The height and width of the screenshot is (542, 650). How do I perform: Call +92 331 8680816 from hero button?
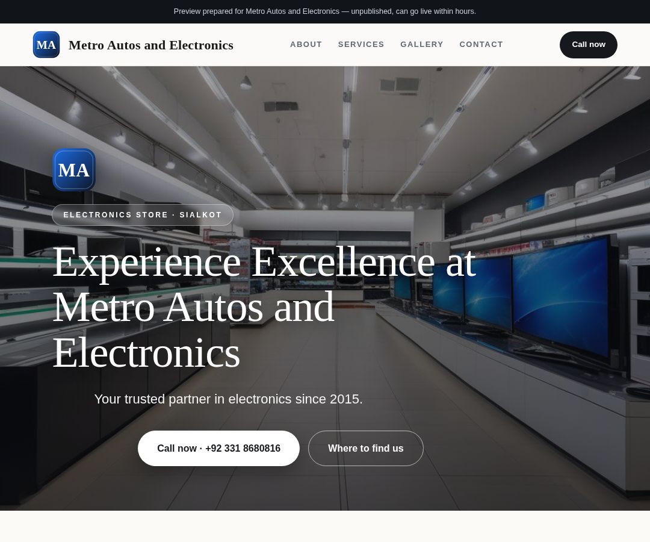tap(218, 448)
